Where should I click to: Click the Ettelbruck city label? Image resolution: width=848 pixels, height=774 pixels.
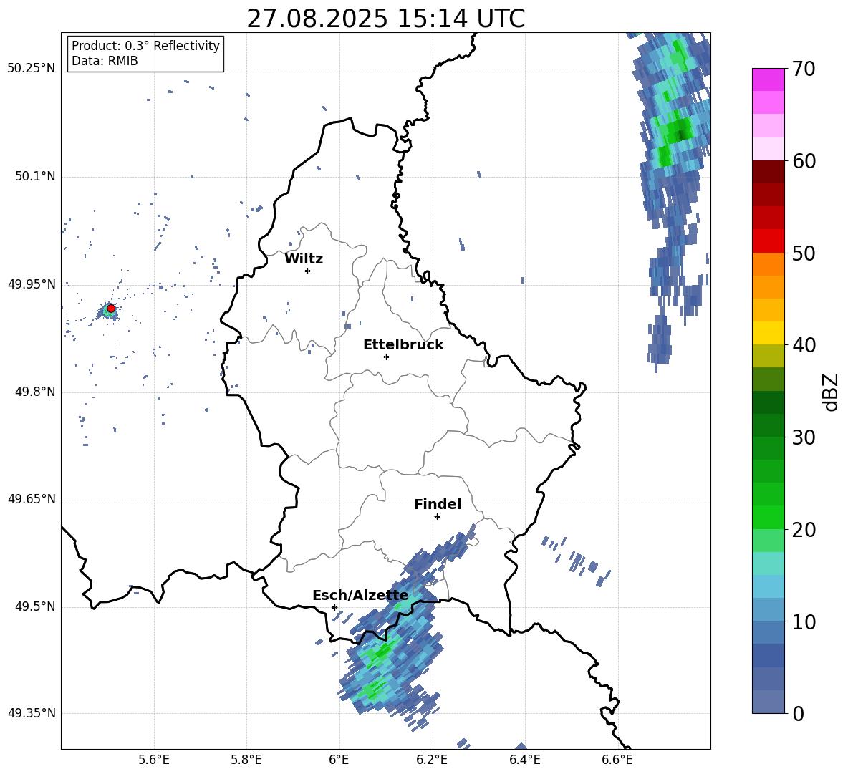(403, 345)
